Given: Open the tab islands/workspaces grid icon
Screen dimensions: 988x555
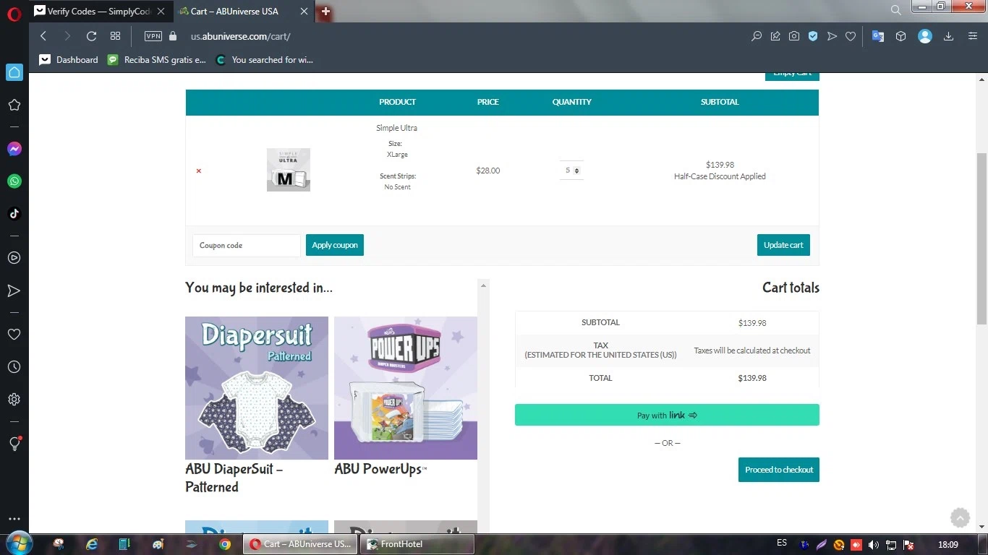Looking at the screenshot, I should (115, 36).
